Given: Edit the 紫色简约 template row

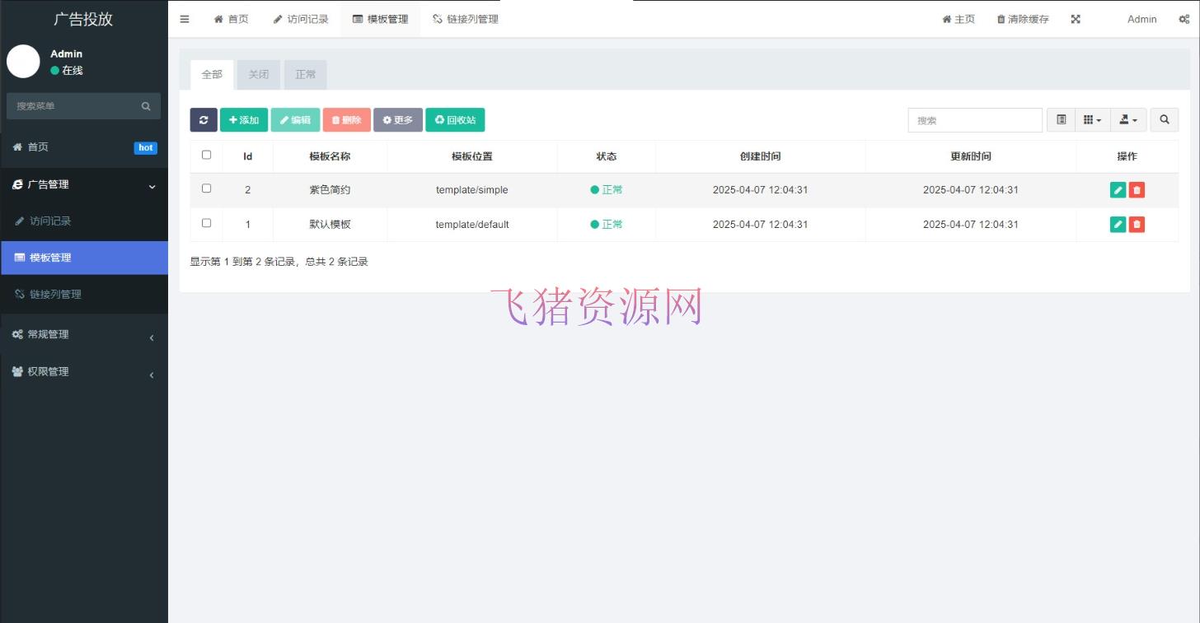Looking at the screenshot, I should (x=1118, y=190).
